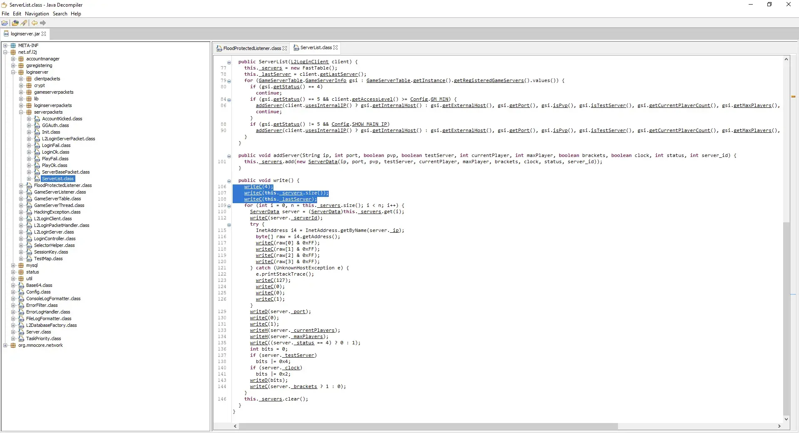Collapse the net.sf.l2j tree node

pos(5,52)
